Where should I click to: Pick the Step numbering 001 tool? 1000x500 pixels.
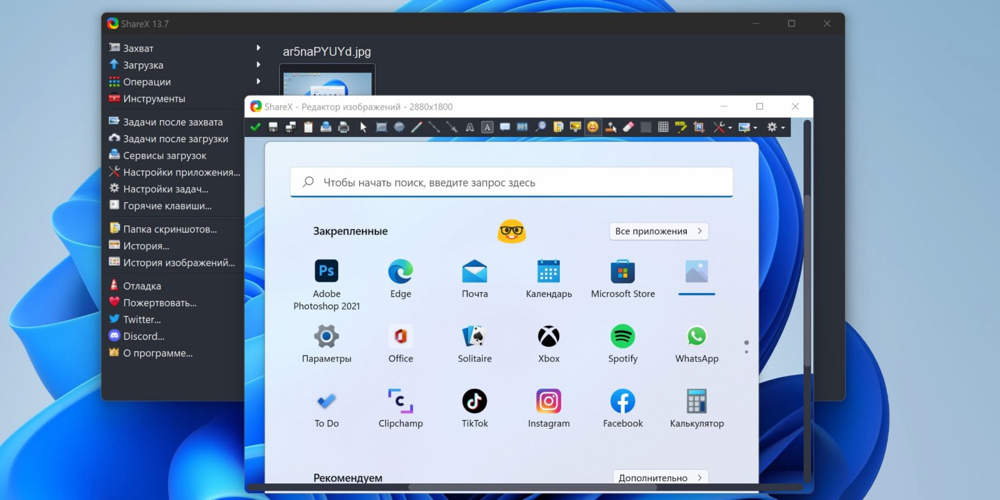[522, 127]
